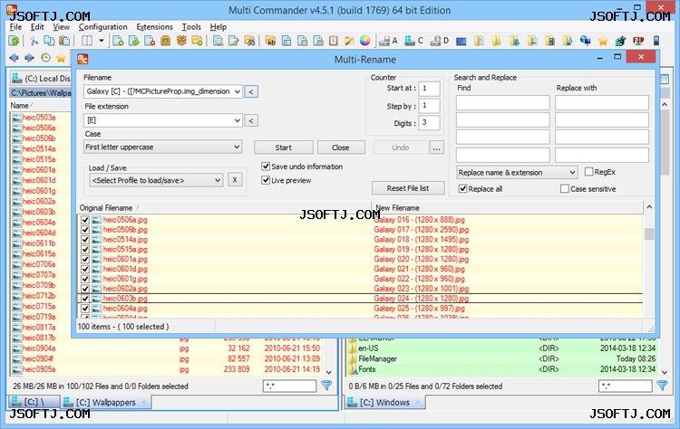
Task: Click the Reset File list button
Action: 408,188
